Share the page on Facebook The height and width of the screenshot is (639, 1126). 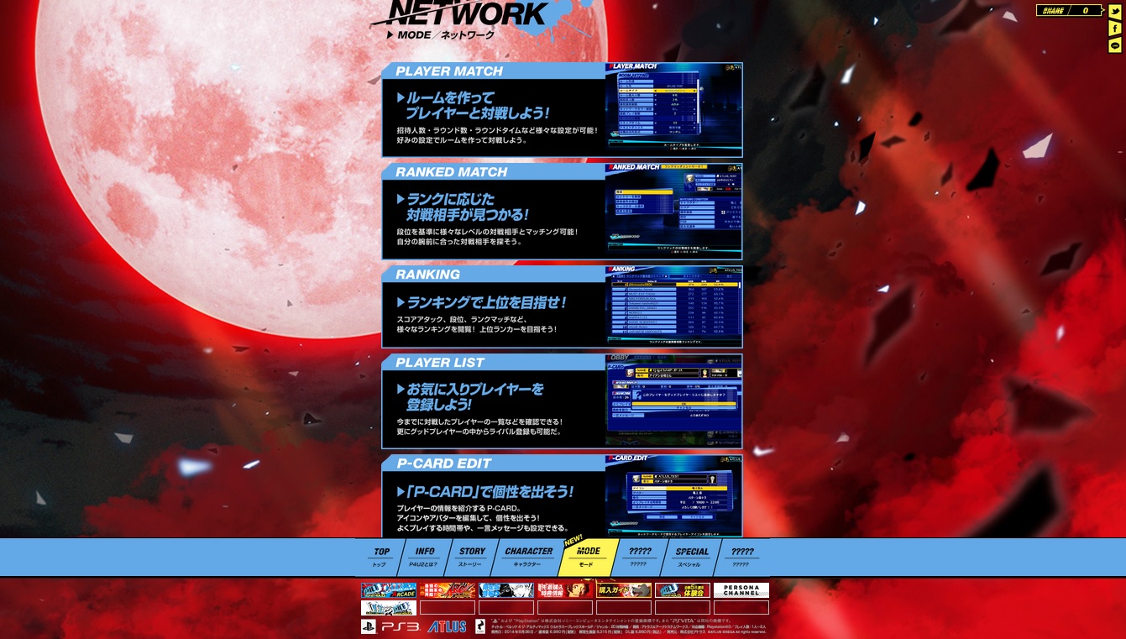coord(1115,29)
